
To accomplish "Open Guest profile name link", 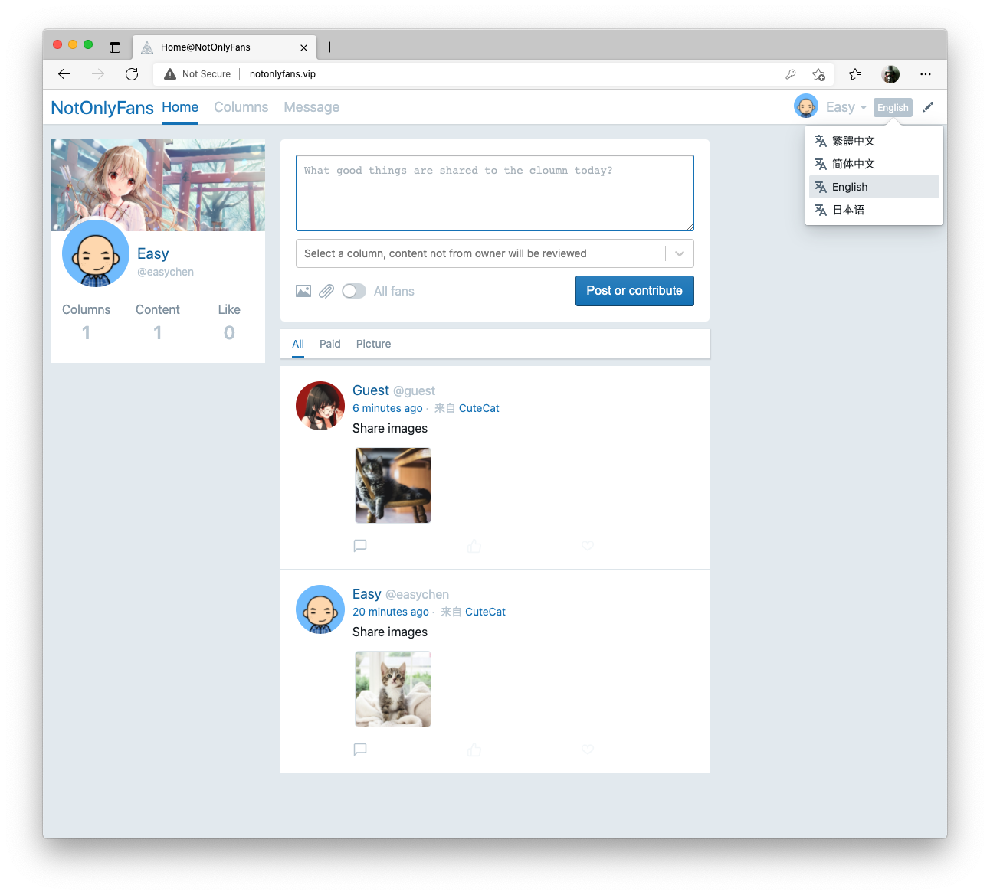I will pyautogui.click(x=371, y=390).
